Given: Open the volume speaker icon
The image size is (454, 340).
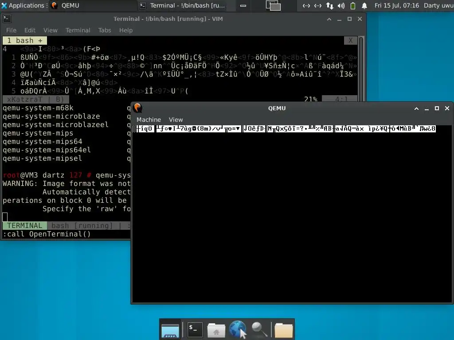Looking at the screenshot, I should 341,5.
